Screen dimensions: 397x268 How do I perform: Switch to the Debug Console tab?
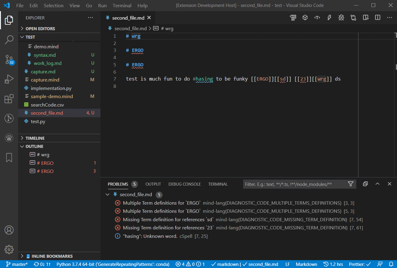[x=184, y=184]
